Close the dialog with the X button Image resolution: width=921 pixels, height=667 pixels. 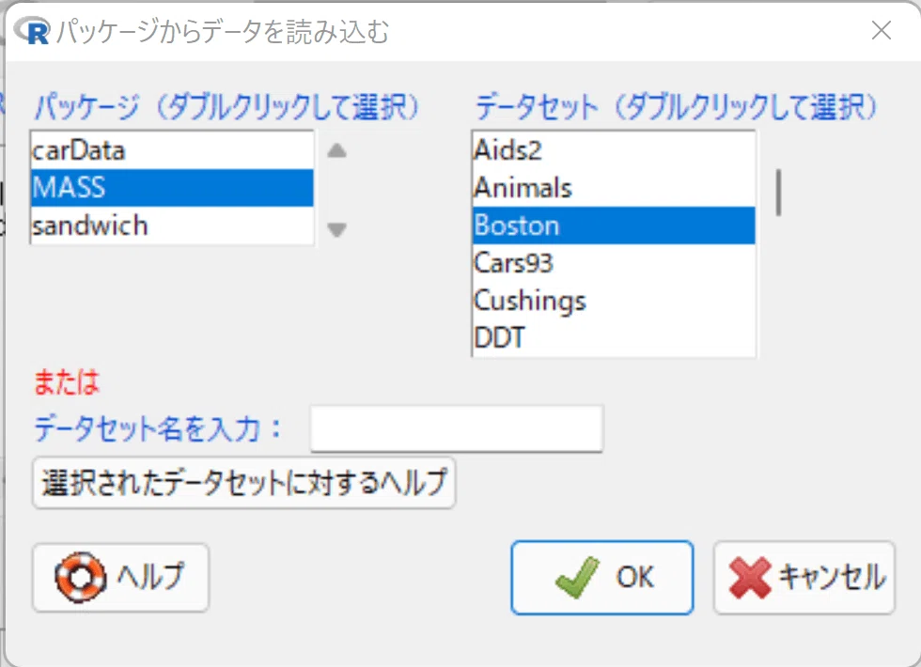click(x=882, y=30)
